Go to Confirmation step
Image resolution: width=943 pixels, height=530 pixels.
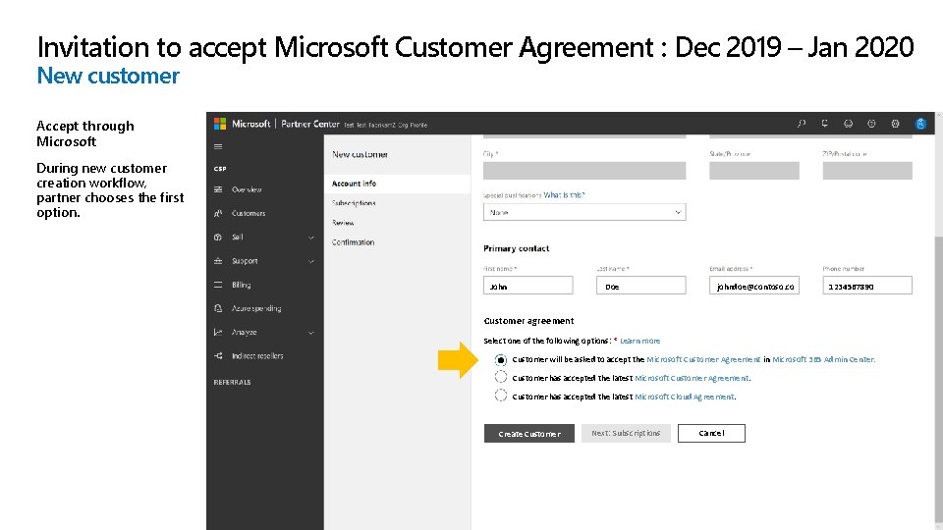pyautogui.click(x=353, y=242)
